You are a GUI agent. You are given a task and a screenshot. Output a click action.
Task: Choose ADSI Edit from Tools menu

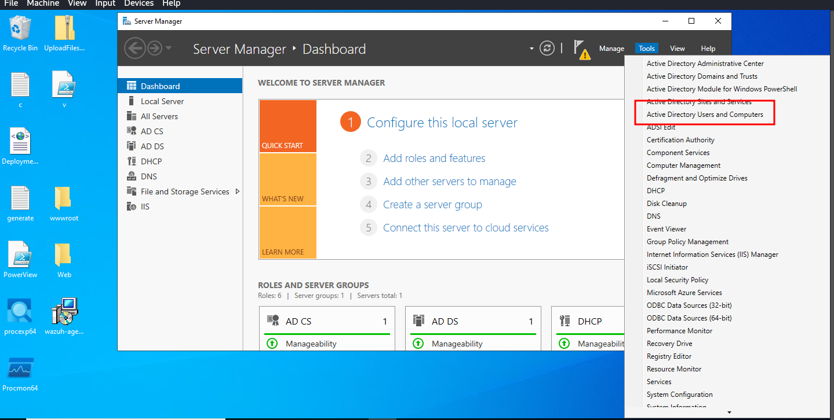pos(661,127)
